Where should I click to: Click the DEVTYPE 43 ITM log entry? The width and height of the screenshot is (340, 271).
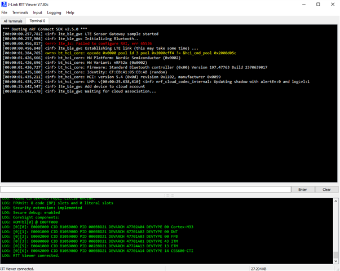pos(90,241)
